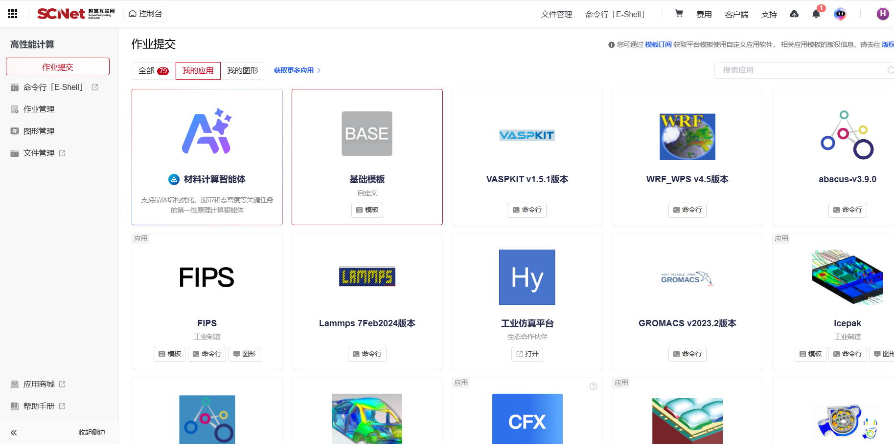Click the CFX app icon

pos(527,419)
